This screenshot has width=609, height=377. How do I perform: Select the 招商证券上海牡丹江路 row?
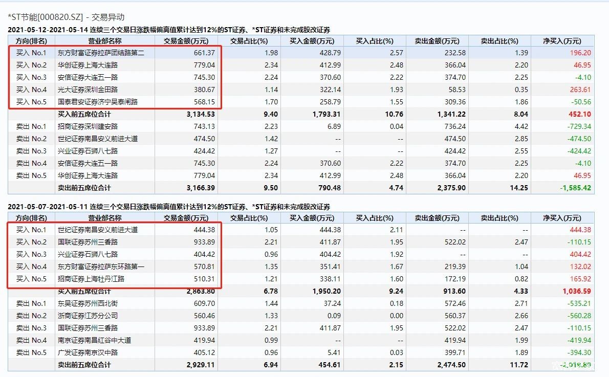point(92,279)
